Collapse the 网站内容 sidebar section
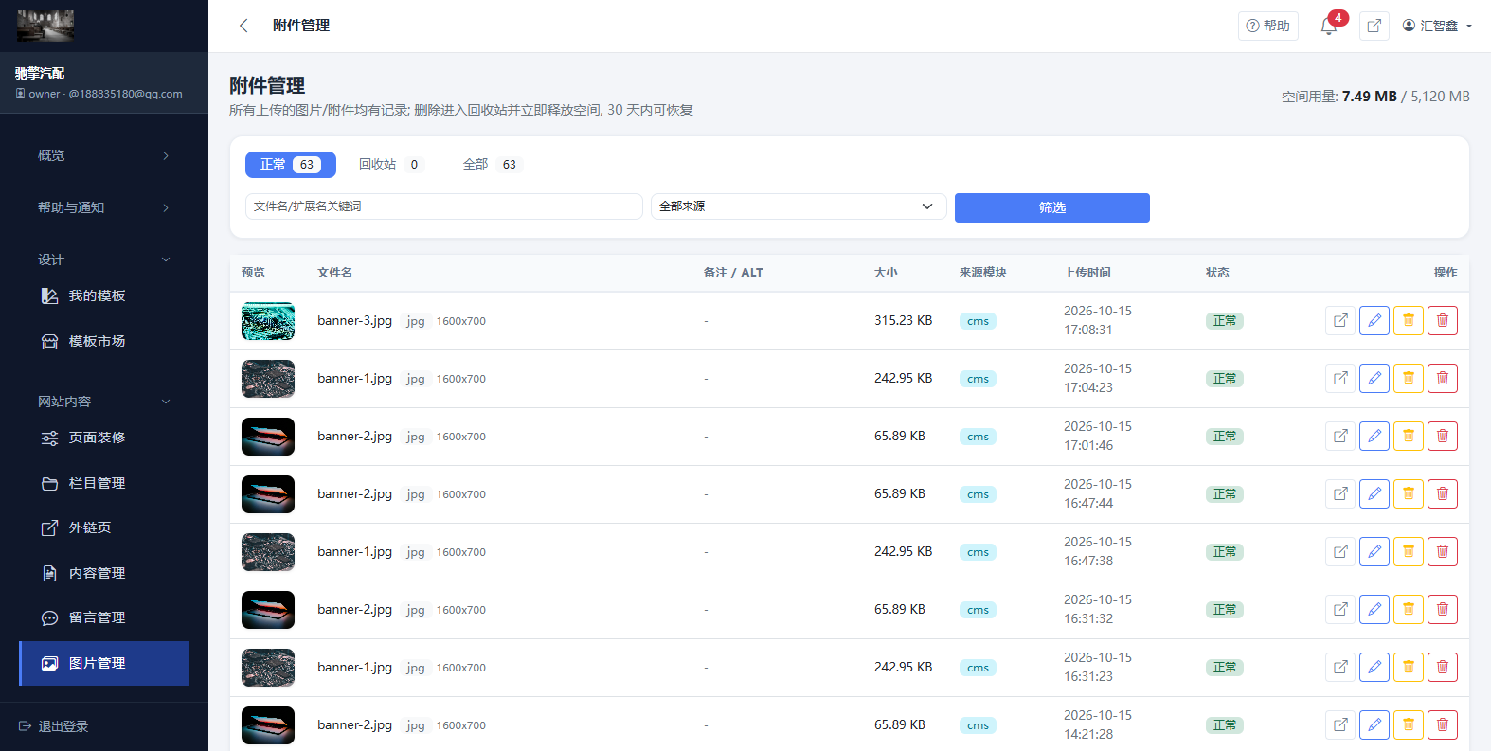 (104, 402)
